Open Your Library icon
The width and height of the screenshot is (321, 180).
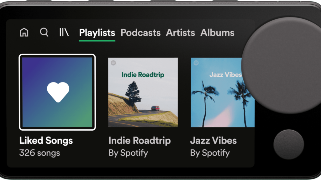pyautogui.click(x=64, y=32)
